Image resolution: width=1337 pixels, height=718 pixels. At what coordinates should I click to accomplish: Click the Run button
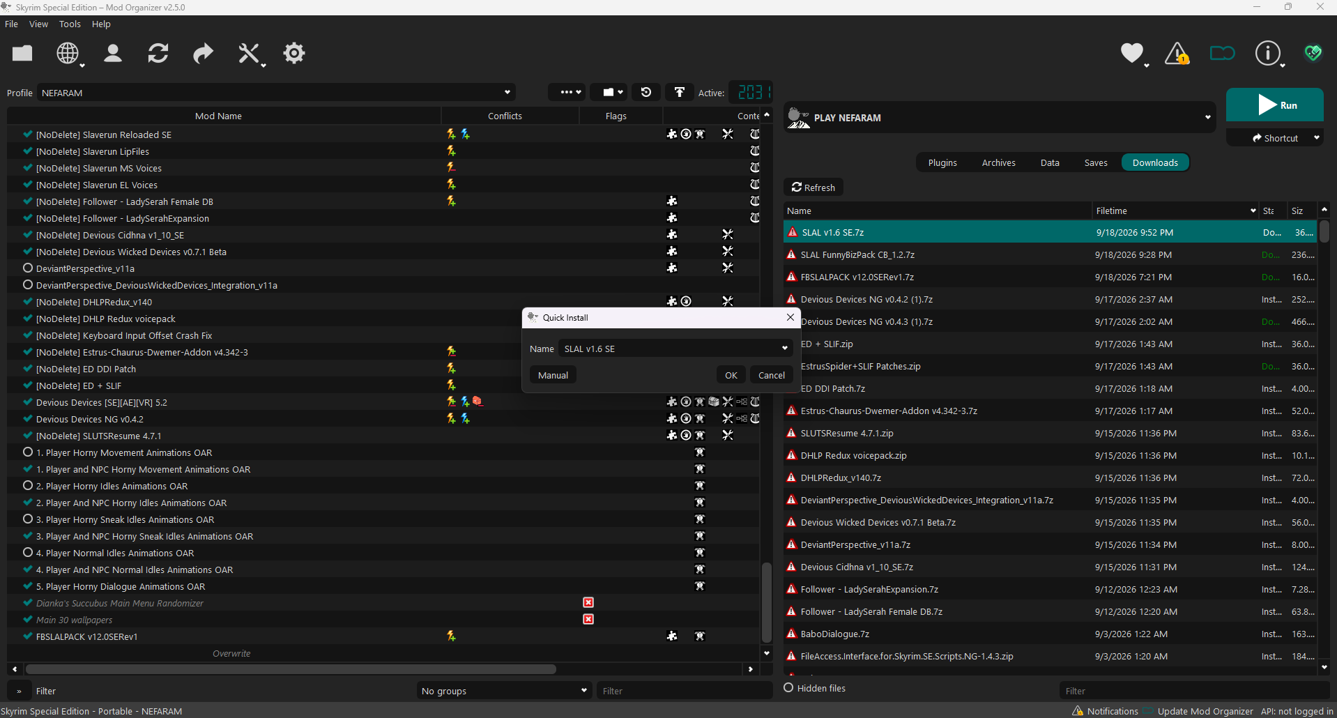pos(1274,105)
